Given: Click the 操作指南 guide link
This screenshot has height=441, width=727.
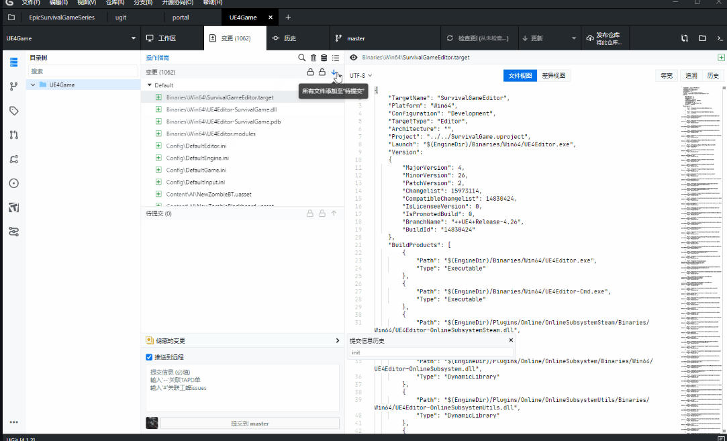Looking at the screenshot, I should tap(158, 58).
